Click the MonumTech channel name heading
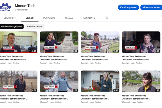This screenshot has height=108, width=162. (x=25, y=6)
